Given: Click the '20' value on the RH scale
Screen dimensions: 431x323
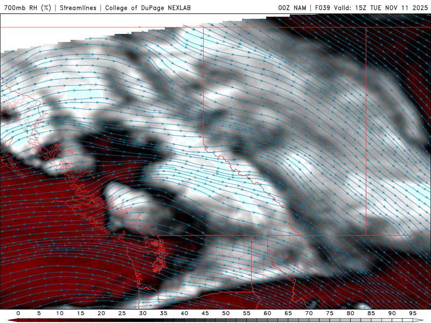Looking at the screenshot, I should click(x=101, y=313).
